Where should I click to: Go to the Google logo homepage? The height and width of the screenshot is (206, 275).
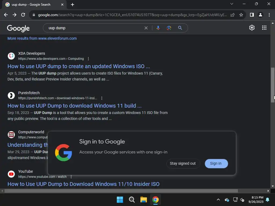[19, 28]
